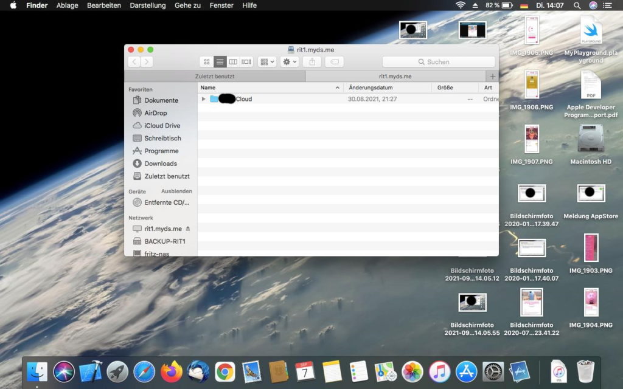
Task: Sort by the Größe column header
Action: (x=455, y=88)
